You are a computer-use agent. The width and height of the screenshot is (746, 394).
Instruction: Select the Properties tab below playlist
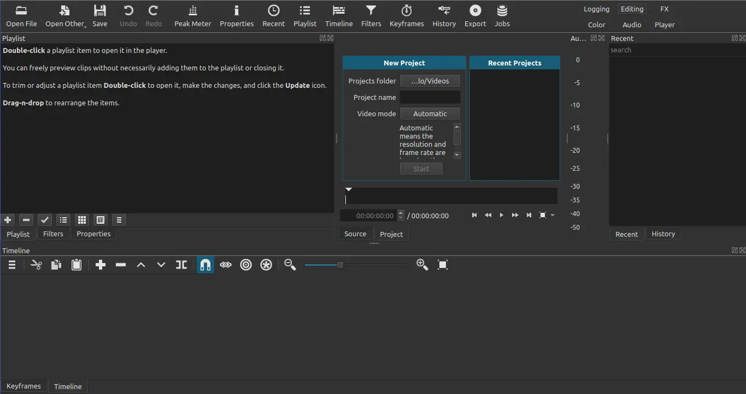[x=93, y=234]
